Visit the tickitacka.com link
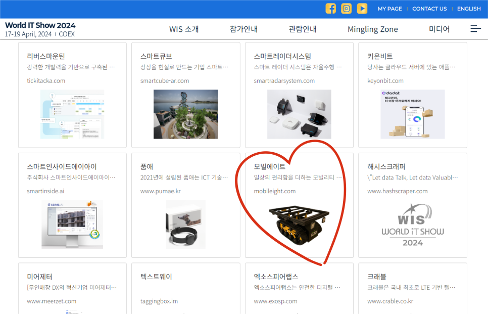Screen dimensions: 488x314 tap(46, 81)
